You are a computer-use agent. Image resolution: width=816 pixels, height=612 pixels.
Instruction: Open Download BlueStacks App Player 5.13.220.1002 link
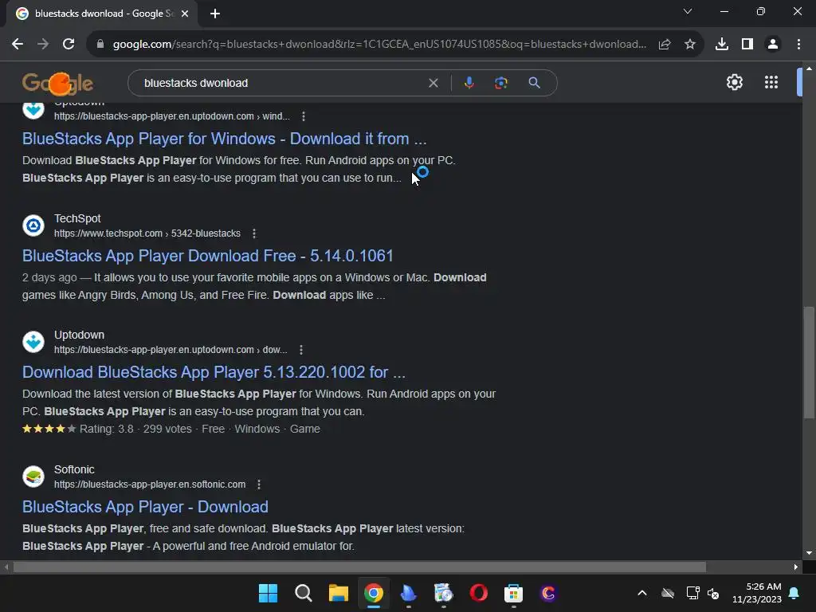(x=214, y=373)
